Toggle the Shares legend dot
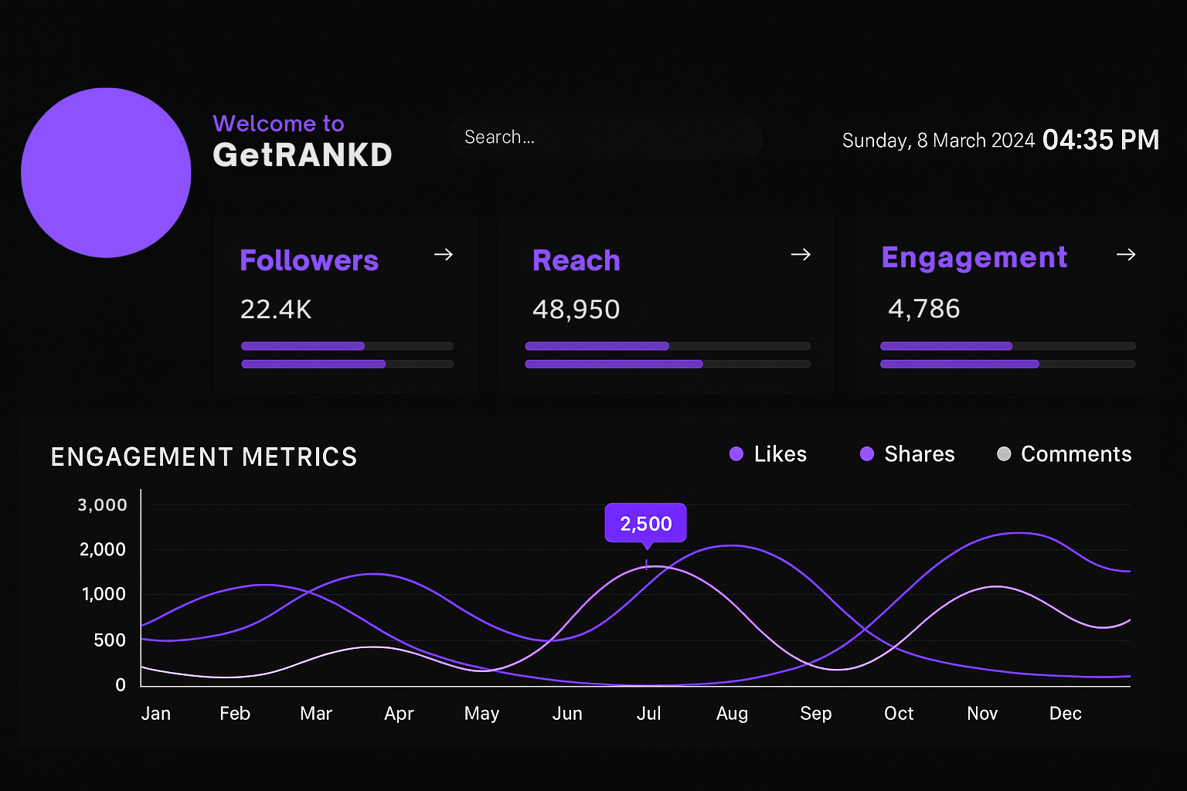The image size is (1187, 791). [x=867, y=453]
